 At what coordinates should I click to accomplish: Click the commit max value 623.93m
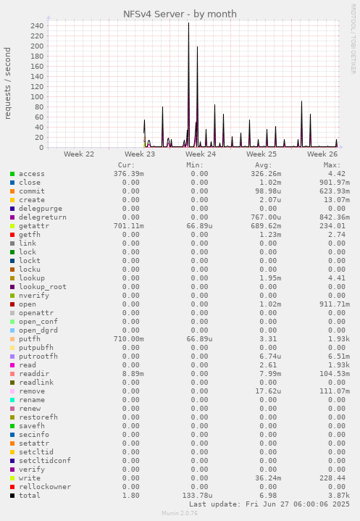335,191
